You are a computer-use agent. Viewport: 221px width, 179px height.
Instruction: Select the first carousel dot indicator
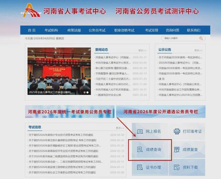click(x=85, y=93)
